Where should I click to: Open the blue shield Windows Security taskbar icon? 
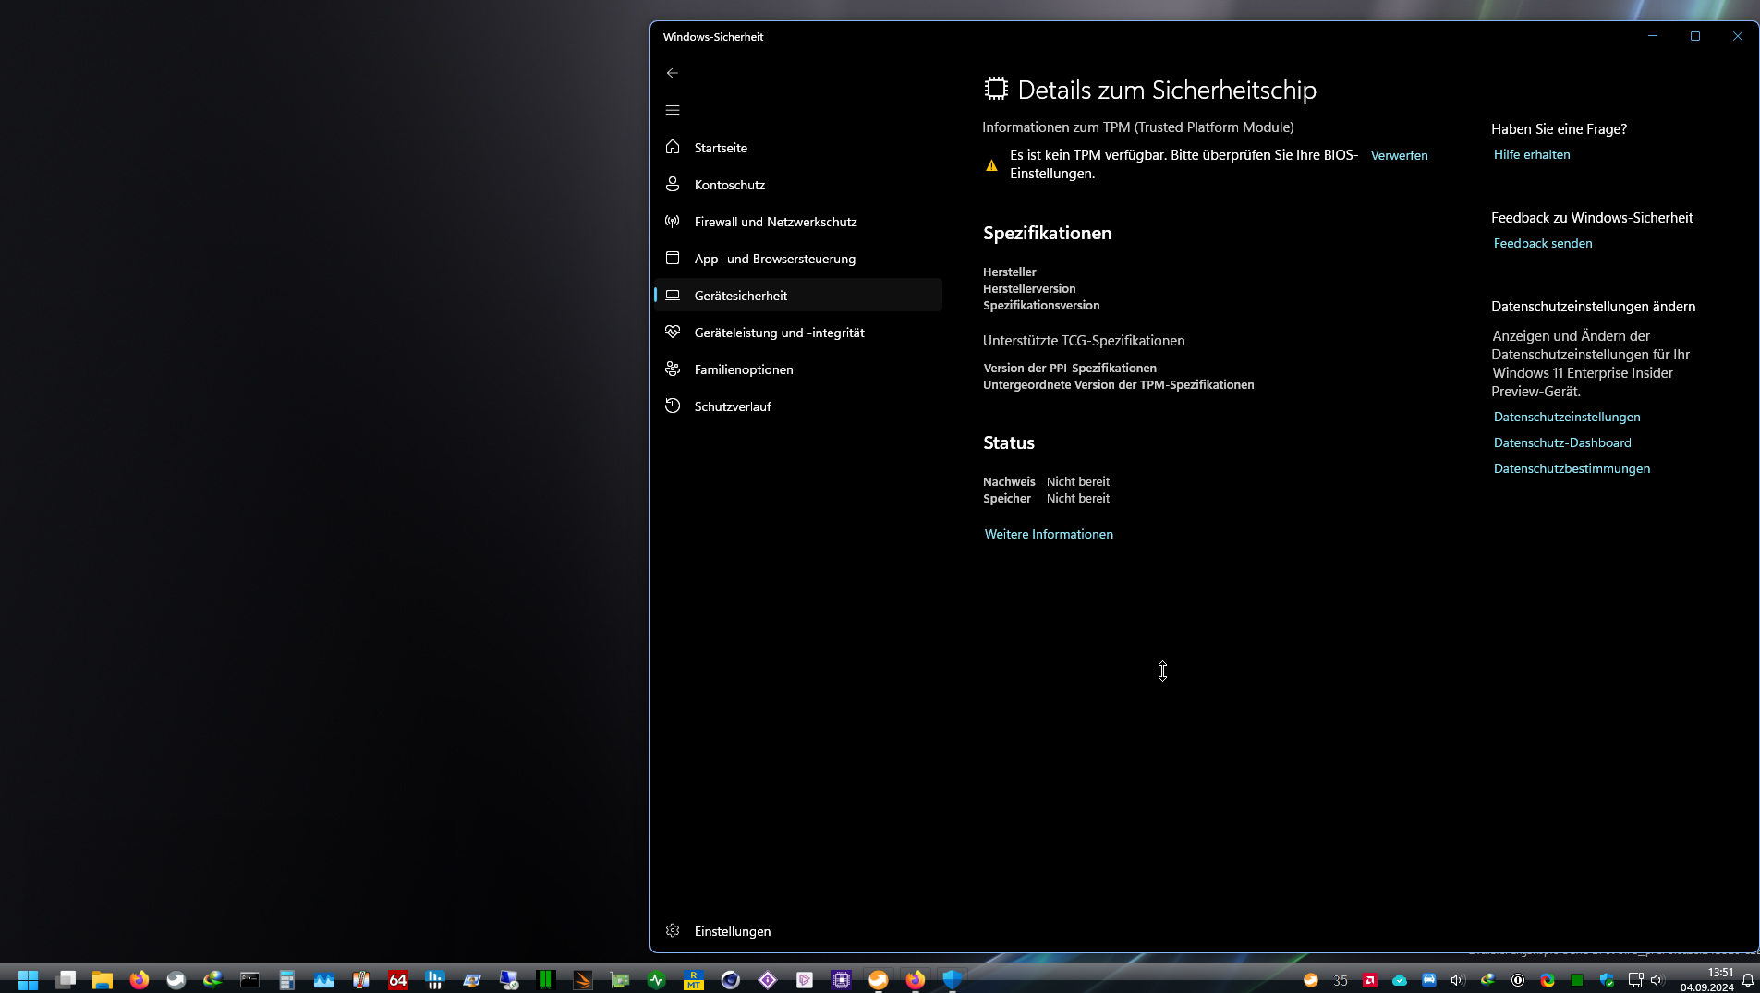click(x=953, y=979)
